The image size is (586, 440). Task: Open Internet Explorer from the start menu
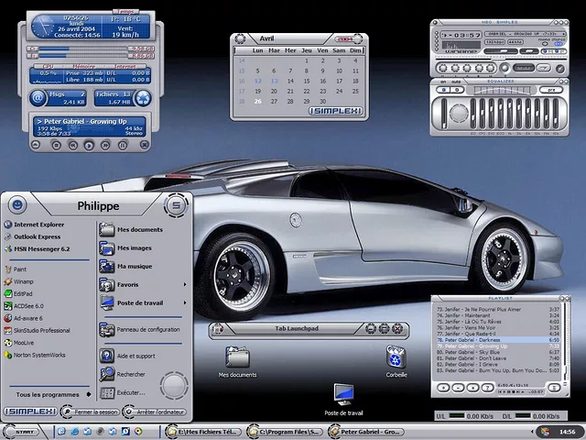38,224
